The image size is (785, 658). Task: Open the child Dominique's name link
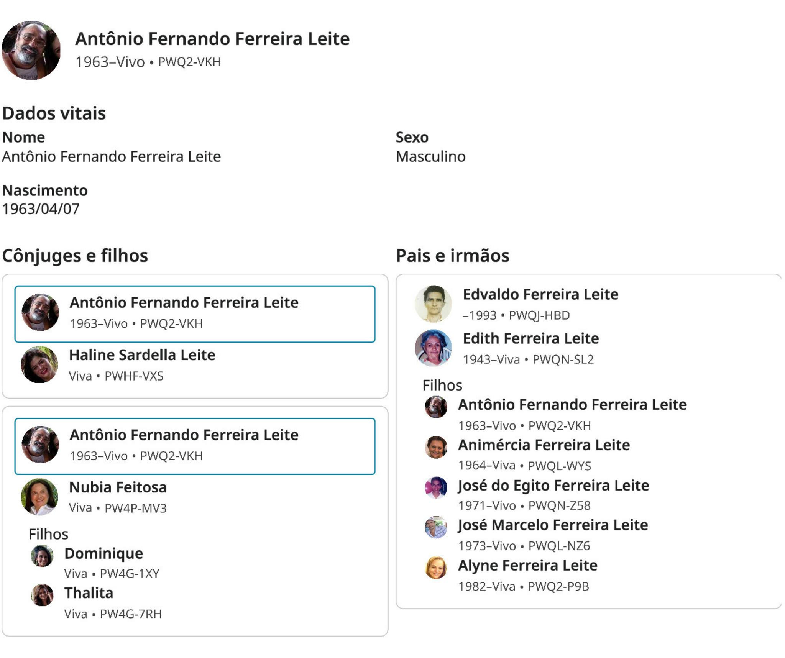point(103,553)
